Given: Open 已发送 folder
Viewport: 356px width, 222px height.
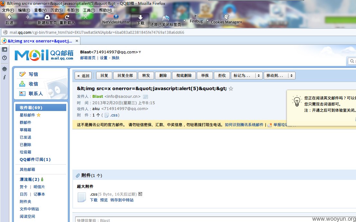Looking at the screenshot, I should coord(25,137).
